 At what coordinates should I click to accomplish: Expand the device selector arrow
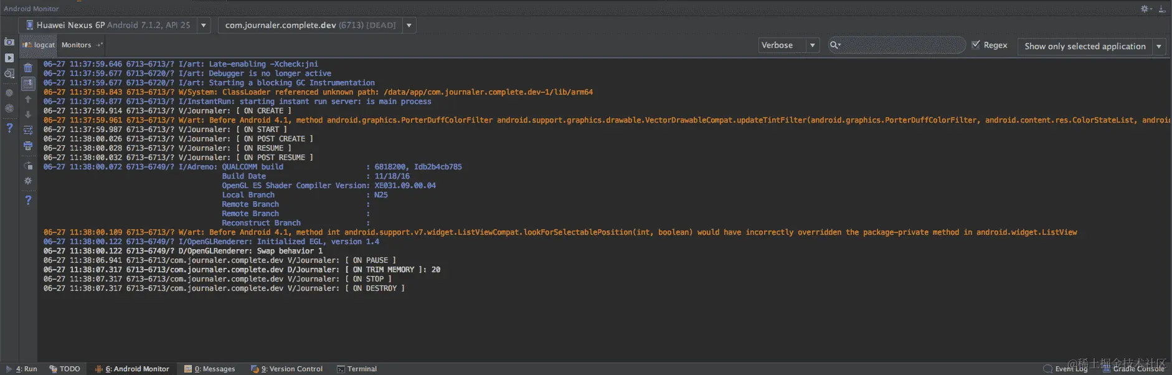click(x=204, y=26)
